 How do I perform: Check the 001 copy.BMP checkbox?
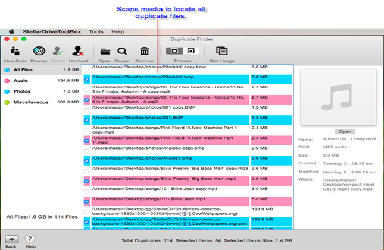point(86,110)
